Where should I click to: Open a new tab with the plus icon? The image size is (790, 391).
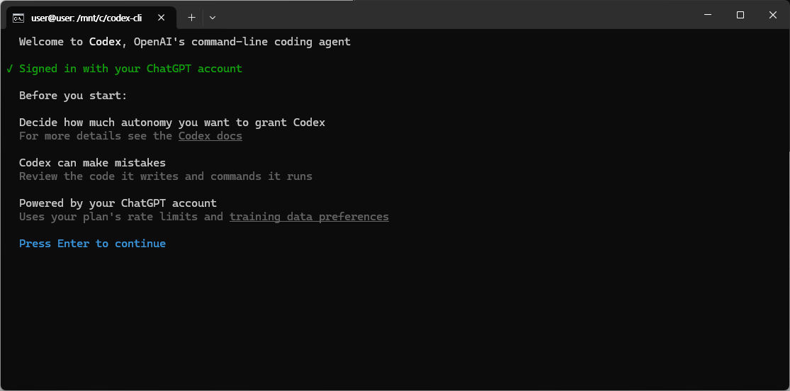click(x=191, y=18)
